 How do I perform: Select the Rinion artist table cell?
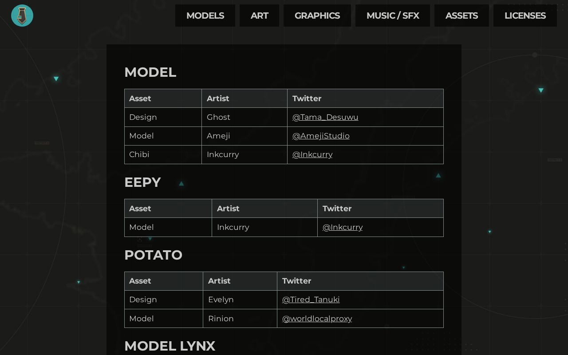[x=221, y=319]
